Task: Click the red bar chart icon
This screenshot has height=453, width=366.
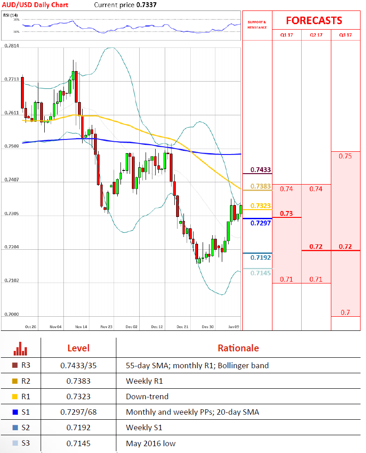Action: (20, 349)
